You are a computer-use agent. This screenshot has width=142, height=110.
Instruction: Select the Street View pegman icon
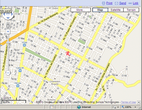(8, 26)
